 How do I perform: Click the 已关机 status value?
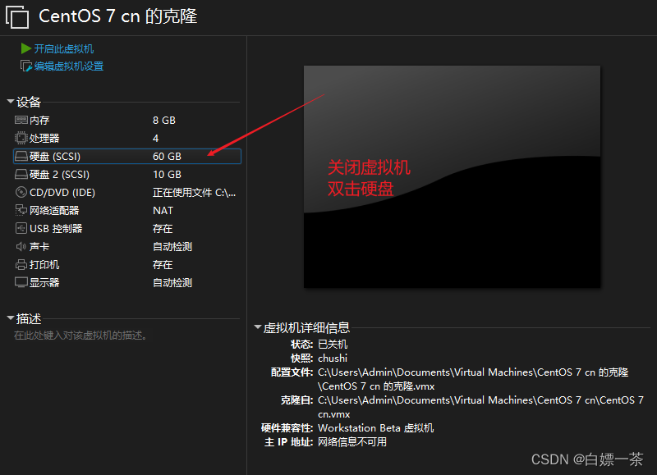333,344
